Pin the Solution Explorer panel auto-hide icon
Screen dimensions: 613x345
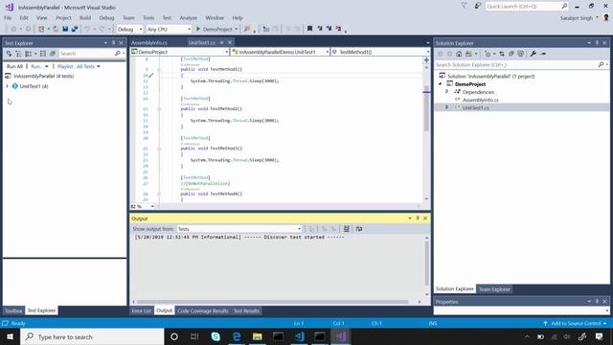click(597, 43)
